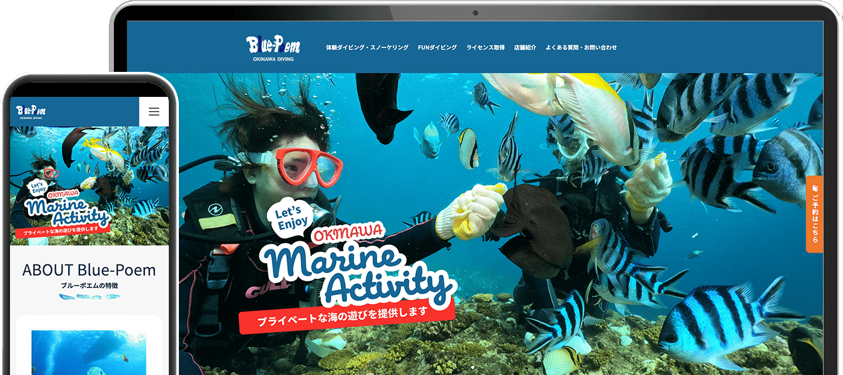
Task: Click the laptop webcam dot above the screen
Action: [475, 13]
